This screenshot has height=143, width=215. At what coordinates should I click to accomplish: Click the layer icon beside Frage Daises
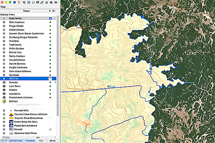coord(4,27)
